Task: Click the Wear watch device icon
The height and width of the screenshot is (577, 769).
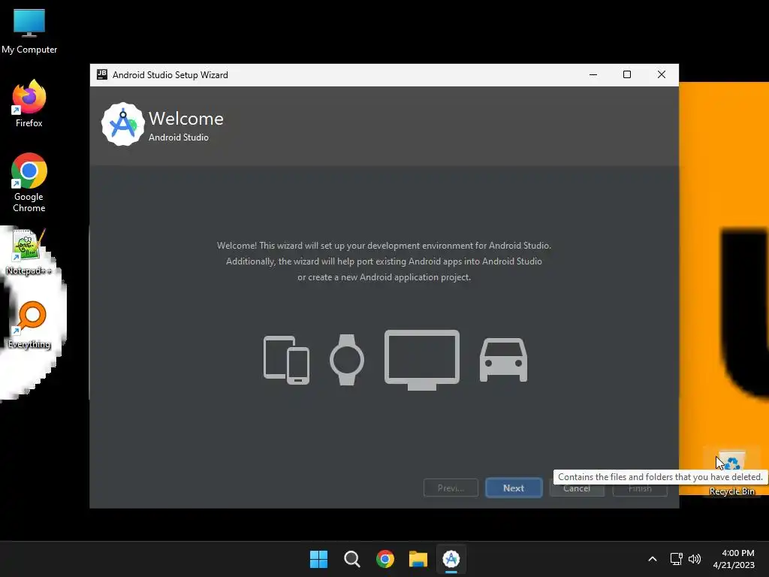Action: 347,360
